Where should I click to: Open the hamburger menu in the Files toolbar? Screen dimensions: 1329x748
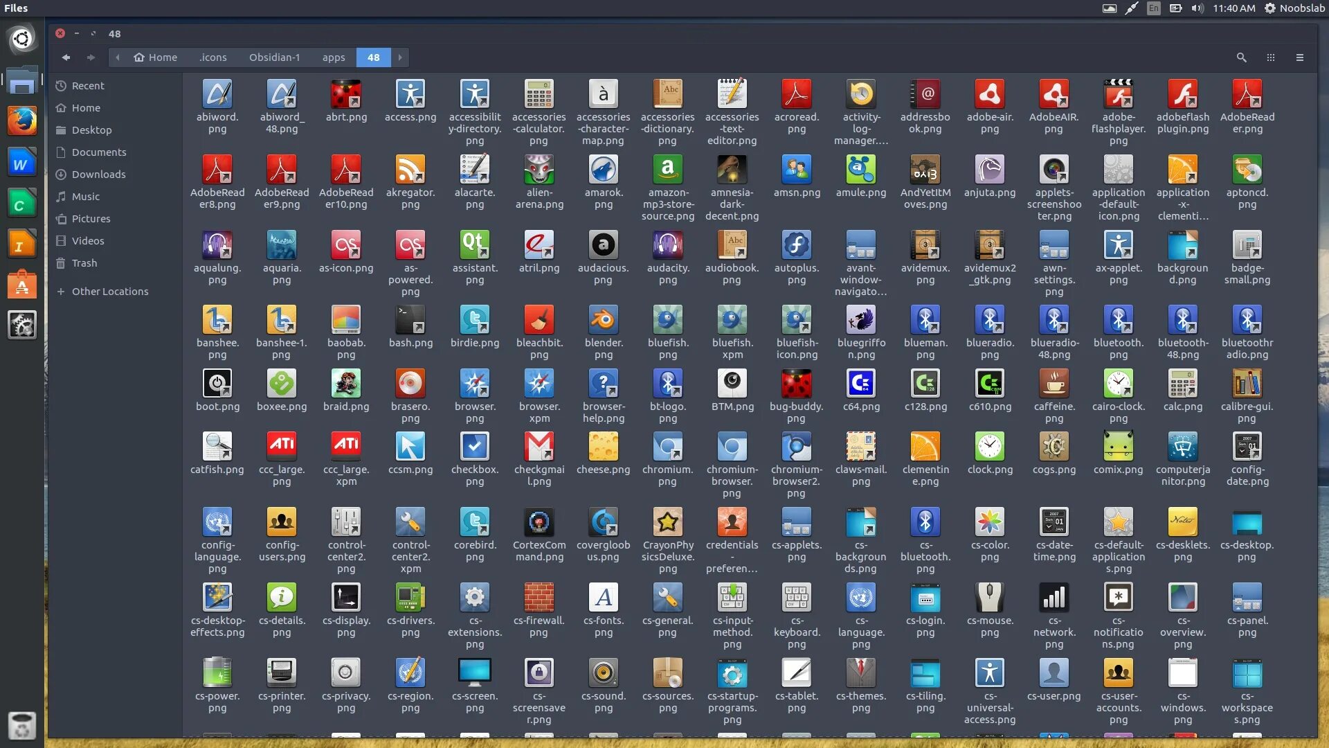(x=1300, y=57)
